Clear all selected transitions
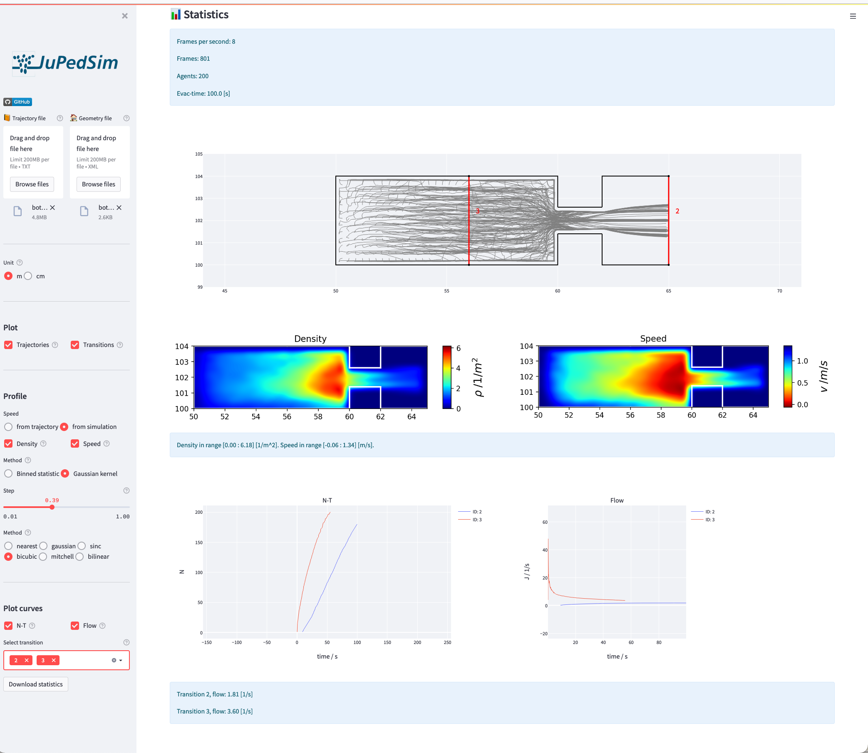The height and width of the screenshot is (753, 868). pyautogui.click(x=114, y=661)
